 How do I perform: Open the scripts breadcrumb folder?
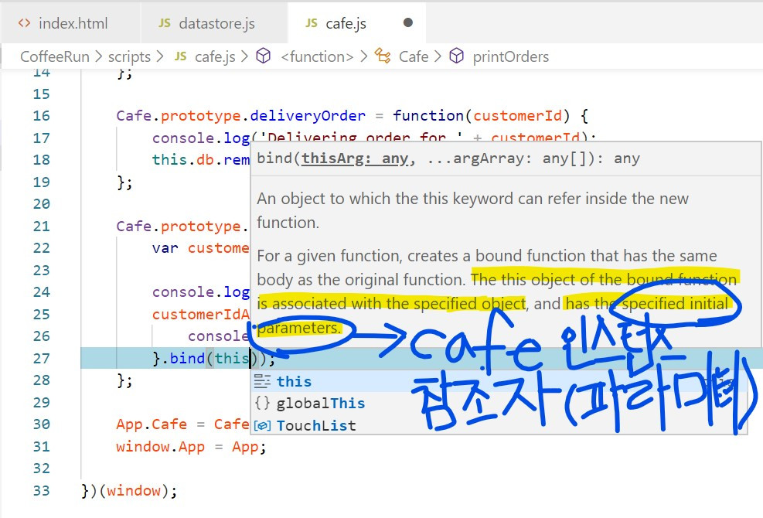click(x=129, y=56)
